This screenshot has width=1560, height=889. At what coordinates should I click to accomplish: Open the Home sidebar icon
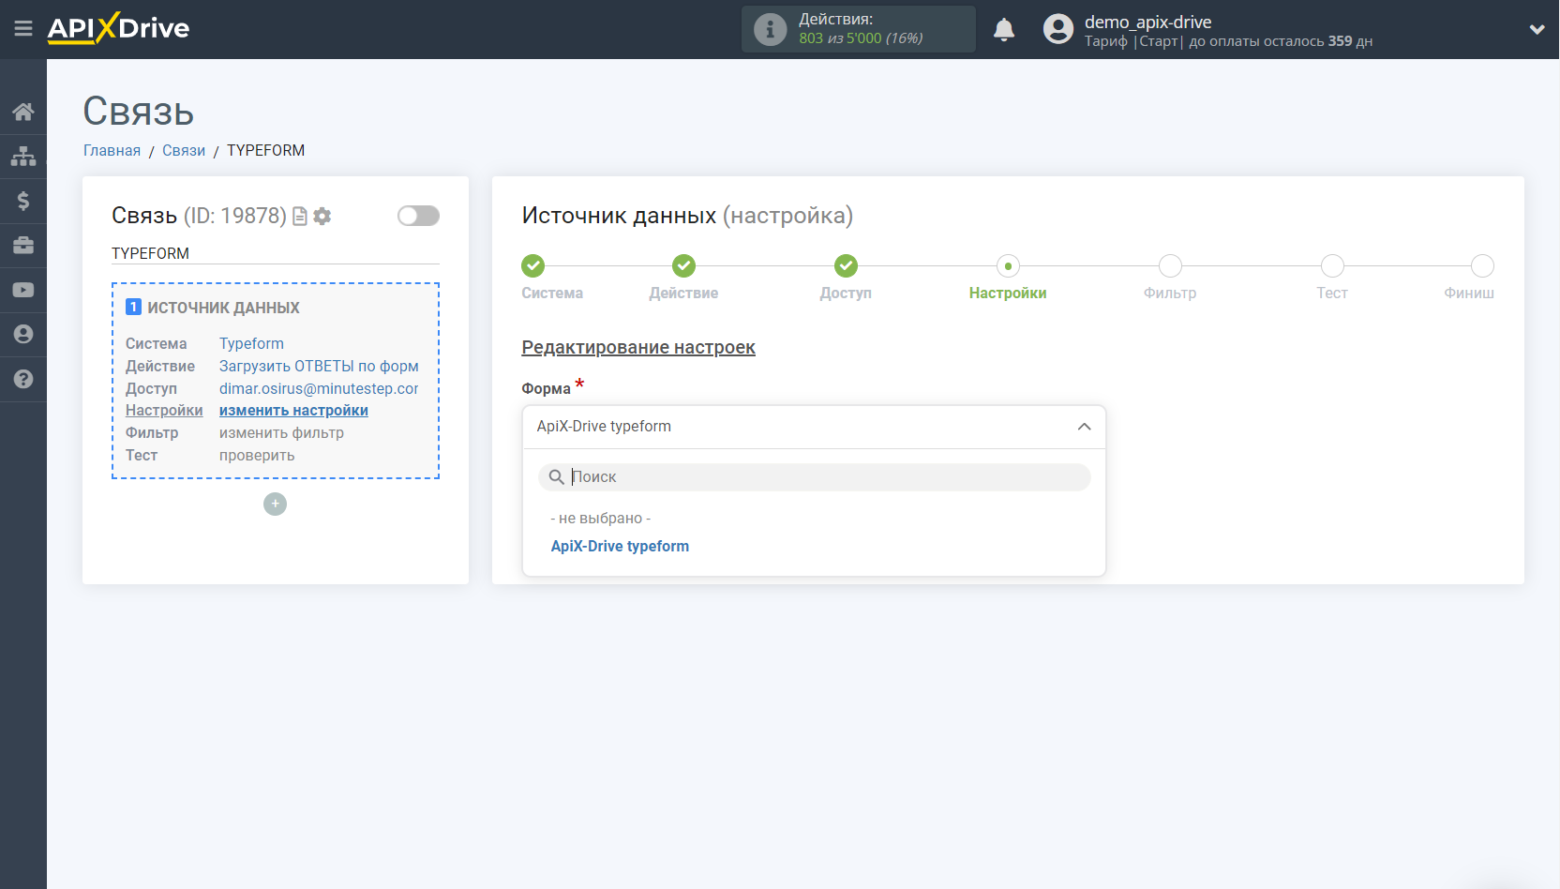tap(23, 112)
